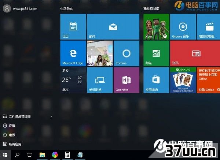Open the notepad-like app on the taskbar
This screenshot has height=160, width=220.
(x=80, y=155)
